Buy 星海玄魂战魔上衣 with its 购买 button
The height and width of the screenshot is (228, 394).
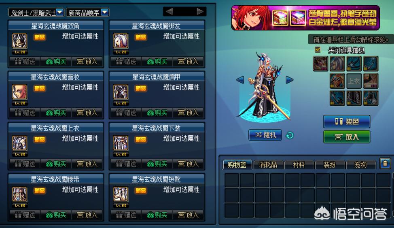point(56,164)
